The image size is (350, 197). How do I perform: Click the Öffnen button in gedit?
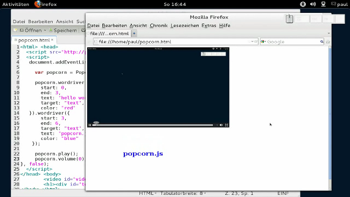click(31, 30)
